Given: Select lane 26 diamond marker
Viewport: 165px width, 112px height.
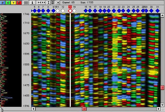Looking at the screenshot, I should click(x=138, y=11).
